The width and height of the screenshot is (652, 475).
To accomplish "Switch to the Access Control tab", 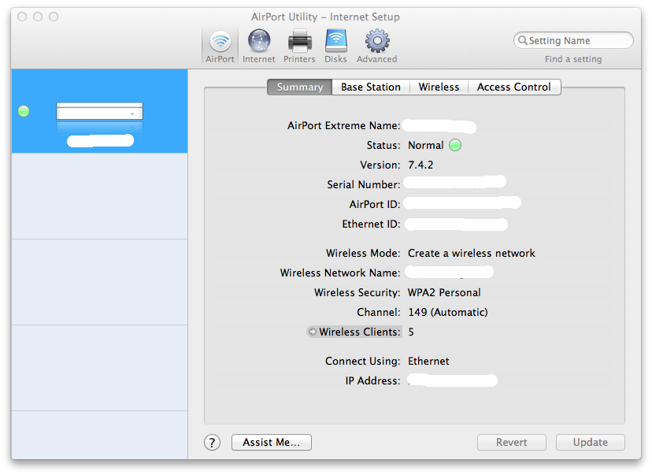I will click(x=514, y=87).
